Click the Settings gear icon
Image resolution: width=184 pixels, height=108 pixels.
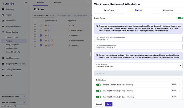pos(3,75)
